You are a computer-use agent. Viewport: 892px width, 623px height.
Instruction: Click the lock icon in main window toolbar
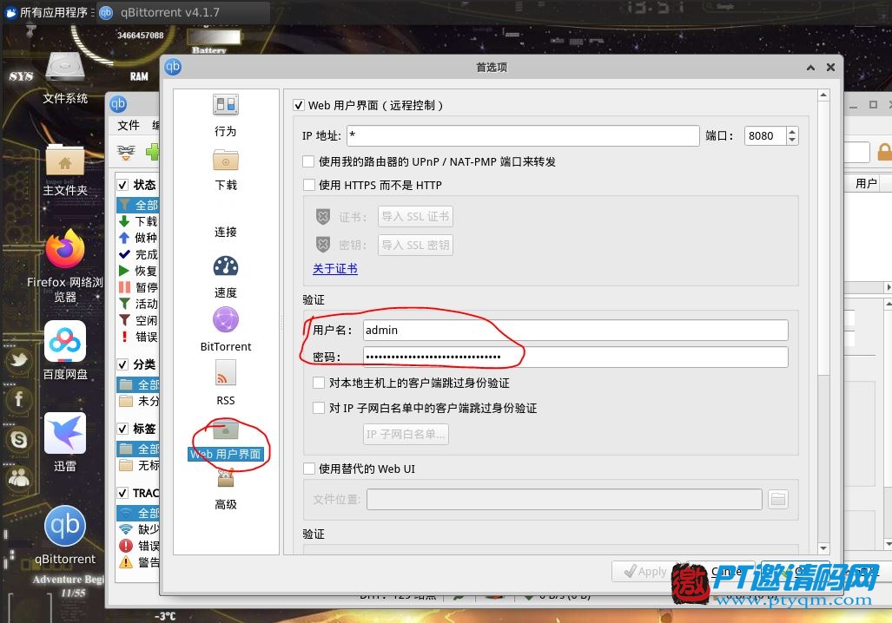(884, 152)
